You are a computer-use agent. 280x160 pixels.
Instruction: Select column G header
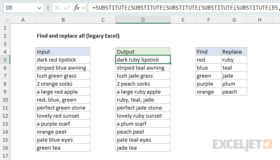pyautogui.click(x=234, y=20)
